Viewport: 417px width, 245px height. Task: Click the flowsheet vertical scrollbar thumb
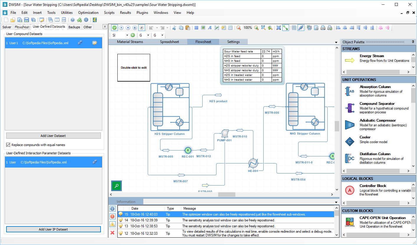coord(337,126)
